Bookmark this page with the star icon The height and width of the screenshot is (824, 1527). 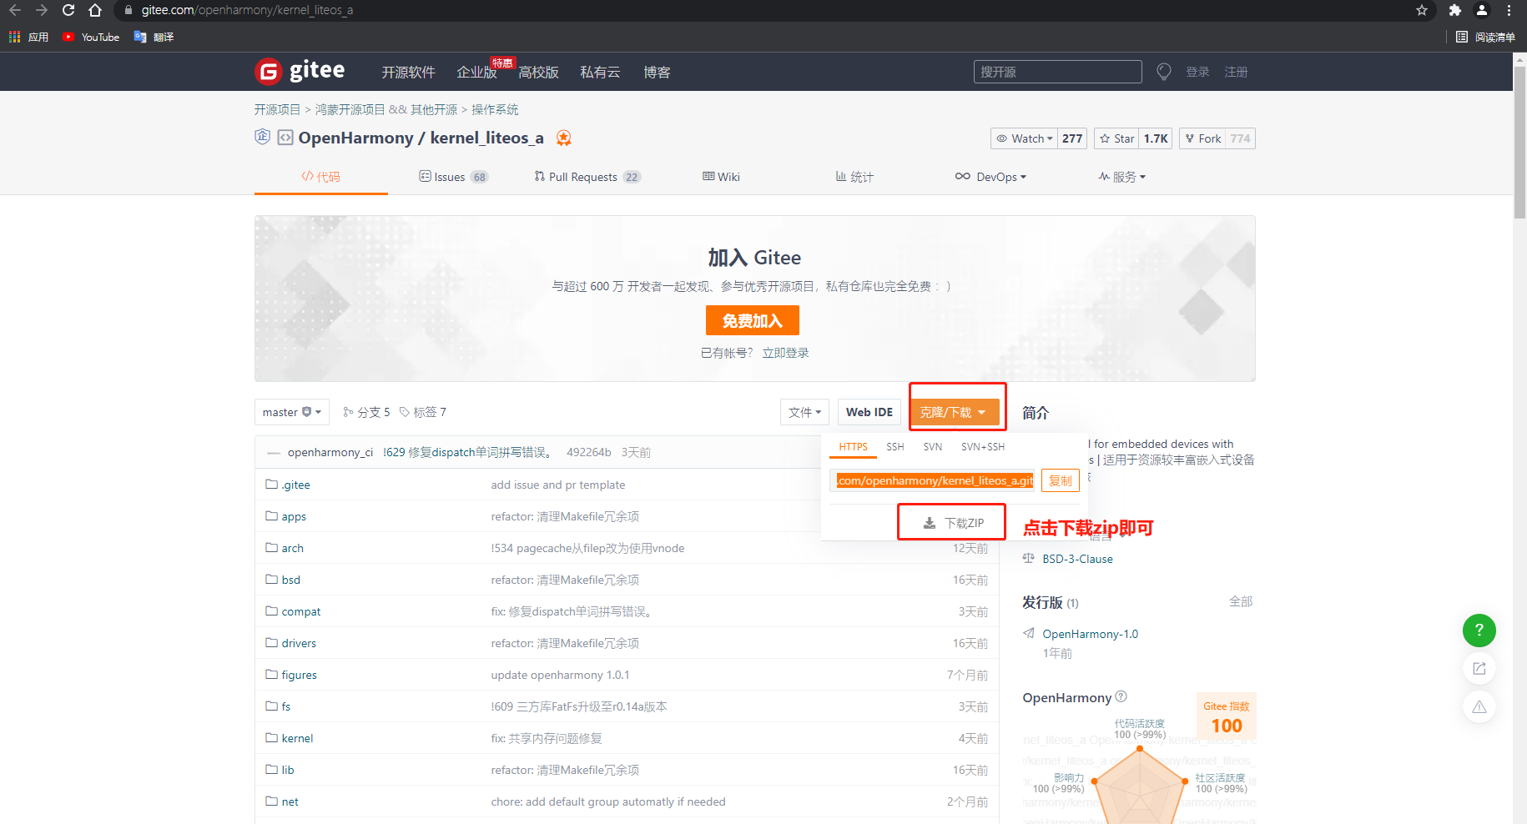click(x=1422, y=10)
